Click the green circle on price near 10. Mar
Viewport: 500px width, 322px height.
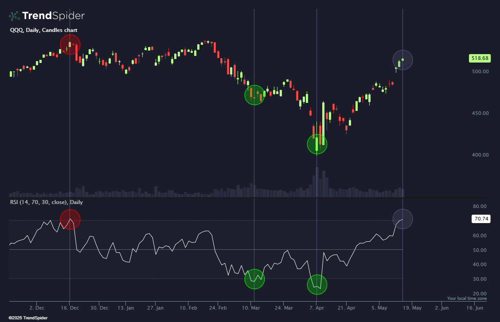254,95
